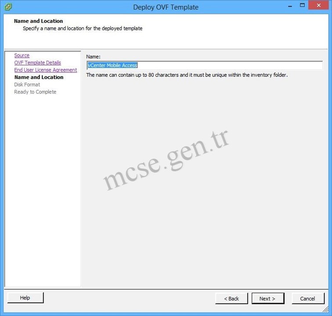Maximize the Deploy OVF Template window
Image resolution: width=332 pixels, height=316 pixels.
click(302, 6)
